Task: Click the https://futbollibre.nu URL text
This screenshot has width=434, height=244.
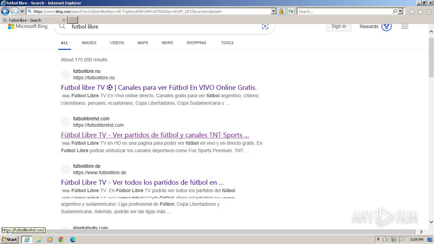Action: pyautogui.click(x=94, y=78)
